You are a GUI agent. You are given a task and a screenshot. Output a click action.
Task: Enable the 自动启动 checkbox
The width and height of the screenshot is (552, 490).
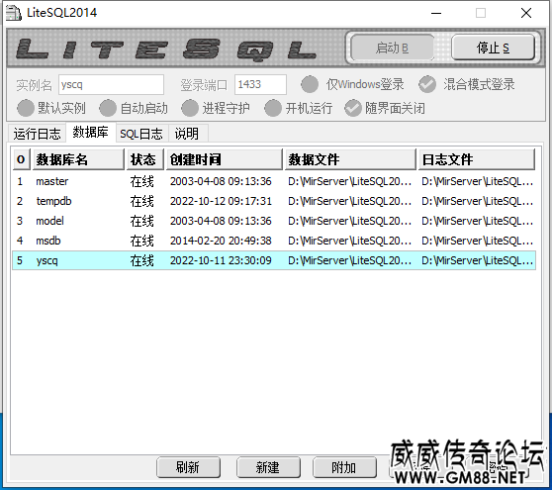click(x=134, y=108)
